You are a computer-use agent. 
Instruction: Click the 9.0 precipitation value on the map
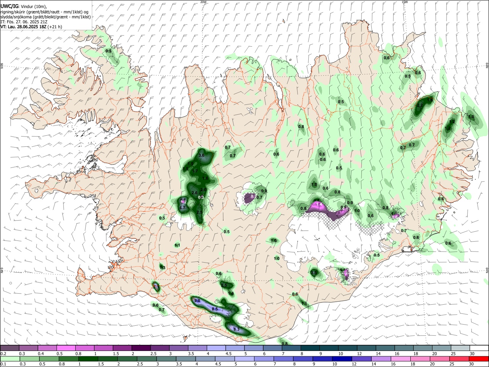click(197, 301)
